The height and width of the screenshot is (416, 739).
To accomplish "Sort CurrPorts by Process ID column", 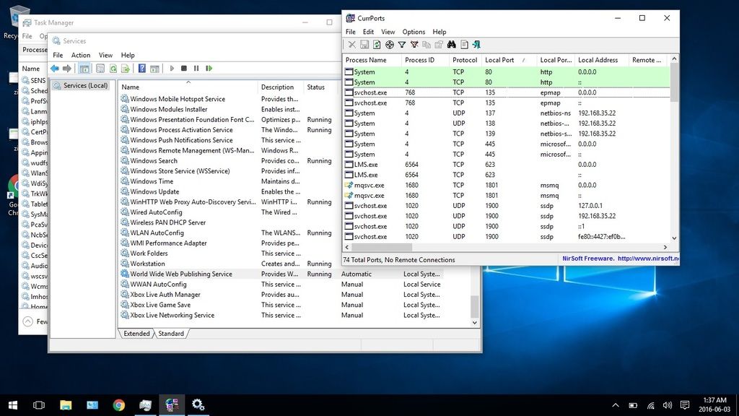I will click(426, 60).
